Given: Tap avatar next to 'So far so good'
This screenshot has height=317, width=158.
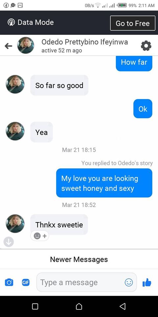Looking at the screenshot, I should 15,84.
